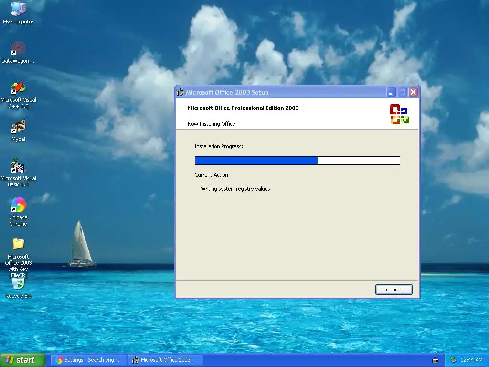Open My Computer desktop icon
The width and height of the screenshot is (489, 367).
[x=18, y=12]
